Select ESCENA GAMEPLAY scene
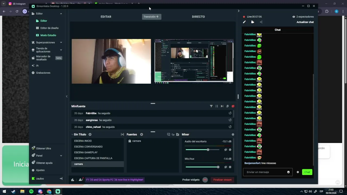Screen dimensions: 347x195 click(x=98, y=152)
